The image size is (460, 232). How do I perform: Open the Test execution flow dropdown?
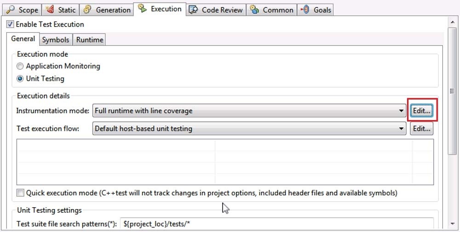point(249,128)
